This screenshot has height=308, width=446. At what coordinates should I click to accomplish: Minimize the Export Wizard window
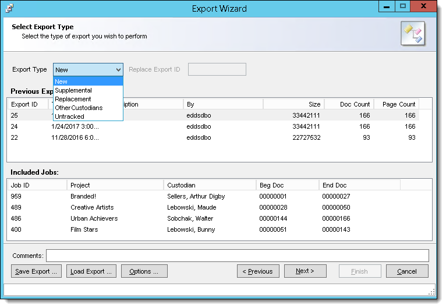point(387,6)
